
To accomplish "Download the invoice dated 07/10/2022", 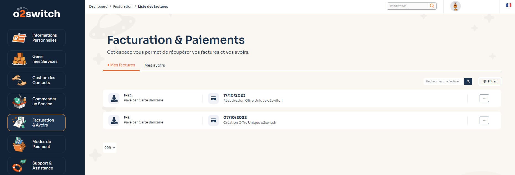I will pyautogui.click(x=114, y=120).
